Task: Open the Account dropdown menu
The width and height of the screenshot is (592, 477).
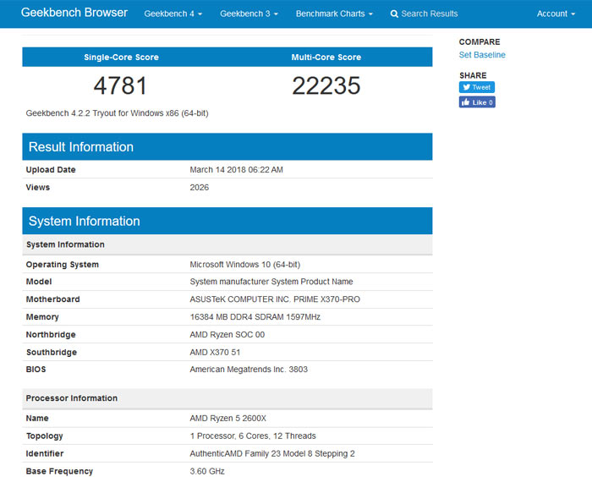Action: click(556, 14)
